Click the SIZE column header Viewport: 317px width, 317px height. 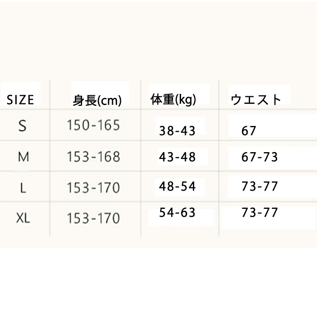coord(20,100)
